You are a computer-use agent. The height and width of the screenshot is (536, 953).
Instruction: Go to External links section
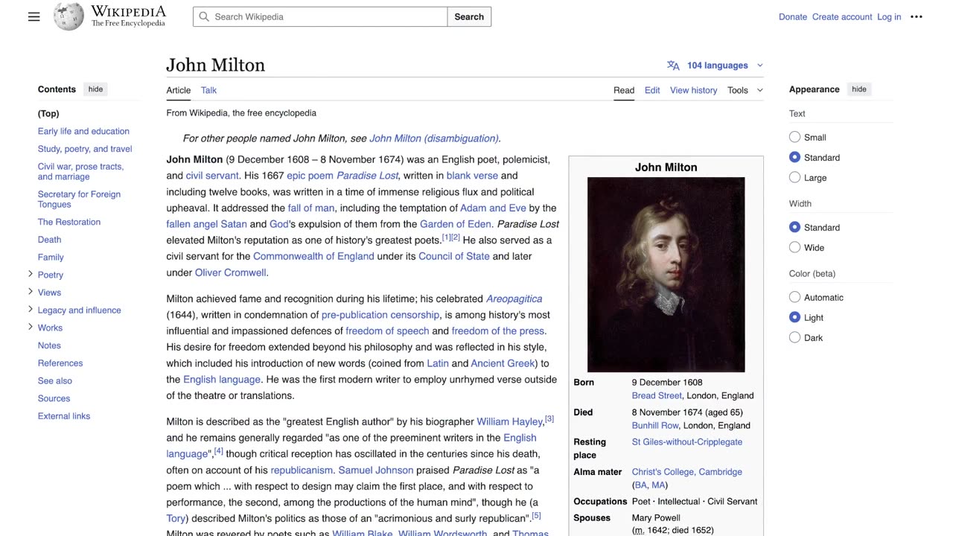coord(64,416)
